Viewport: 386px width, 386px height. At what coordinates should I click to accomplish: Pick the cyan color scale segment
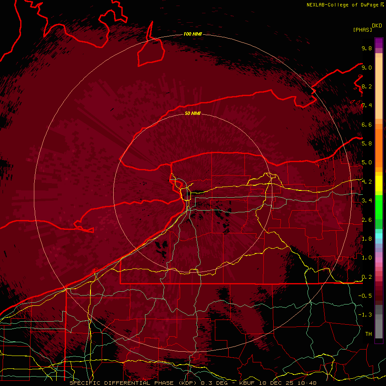pyautogui.click(x=379, y=235)
